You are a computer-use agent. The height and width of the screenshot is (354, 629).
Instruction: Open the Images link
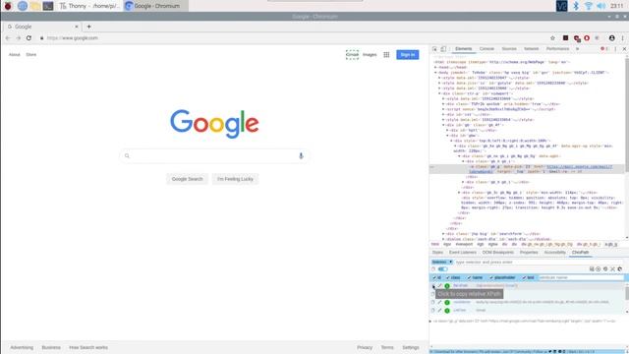pyautogui.click(x=370, y=55)
